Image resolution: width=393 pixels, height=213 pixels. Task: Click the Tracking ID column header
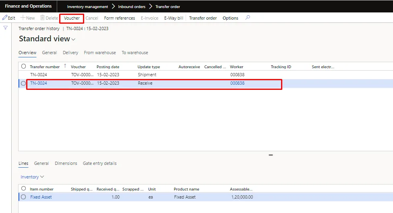281,67
